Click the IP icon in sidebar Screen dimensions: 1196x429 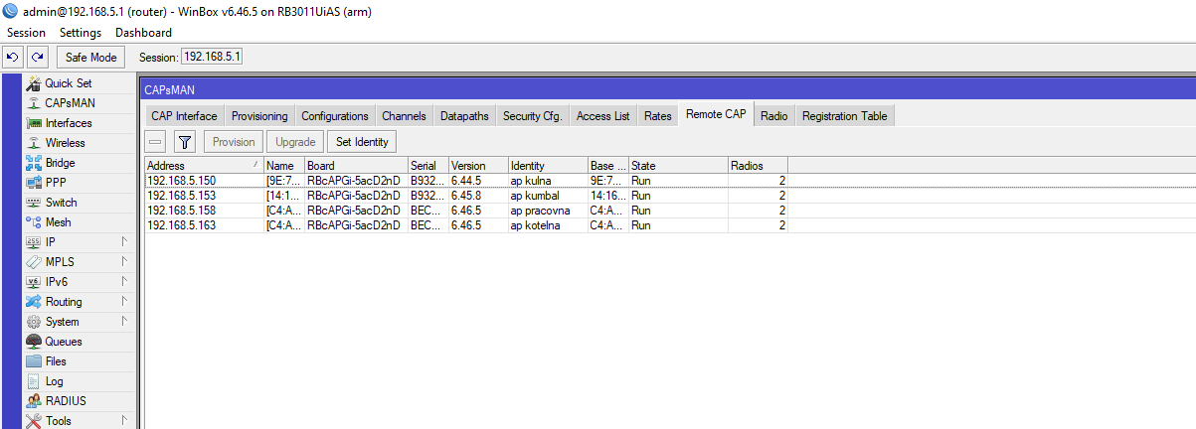(x=33, y=242)
